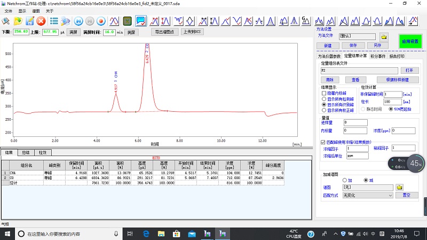Click the 满屏时间 value field

click(x=109, y=32)
